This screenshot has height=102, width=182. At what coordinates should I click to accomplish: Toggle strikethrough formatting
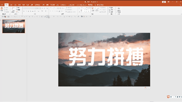click(33, 11)
